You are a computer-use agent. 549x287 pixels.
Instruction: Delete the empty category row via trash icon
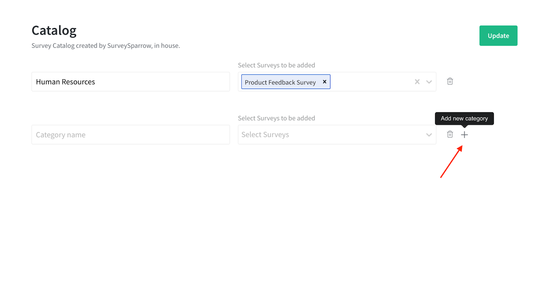[450, 135]
